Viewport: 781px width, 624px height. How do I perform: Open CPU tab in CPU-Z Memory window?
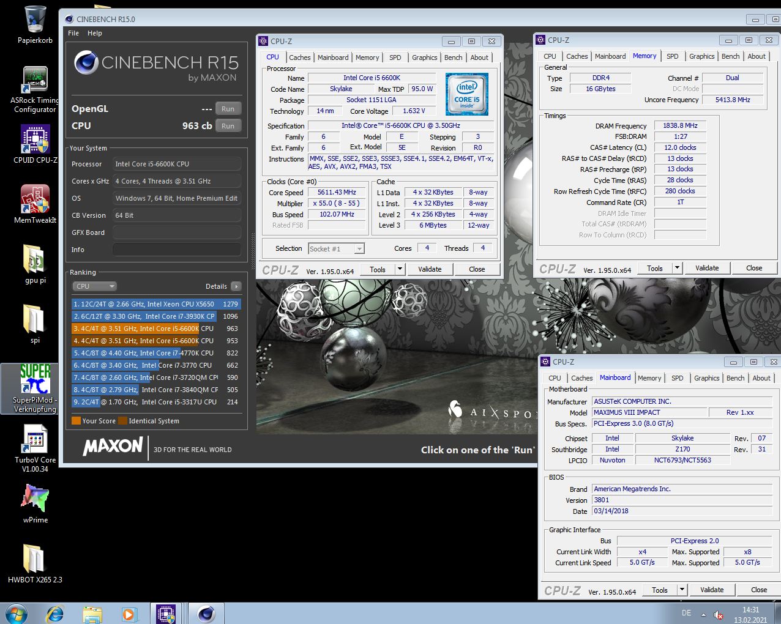coord(550,56)
